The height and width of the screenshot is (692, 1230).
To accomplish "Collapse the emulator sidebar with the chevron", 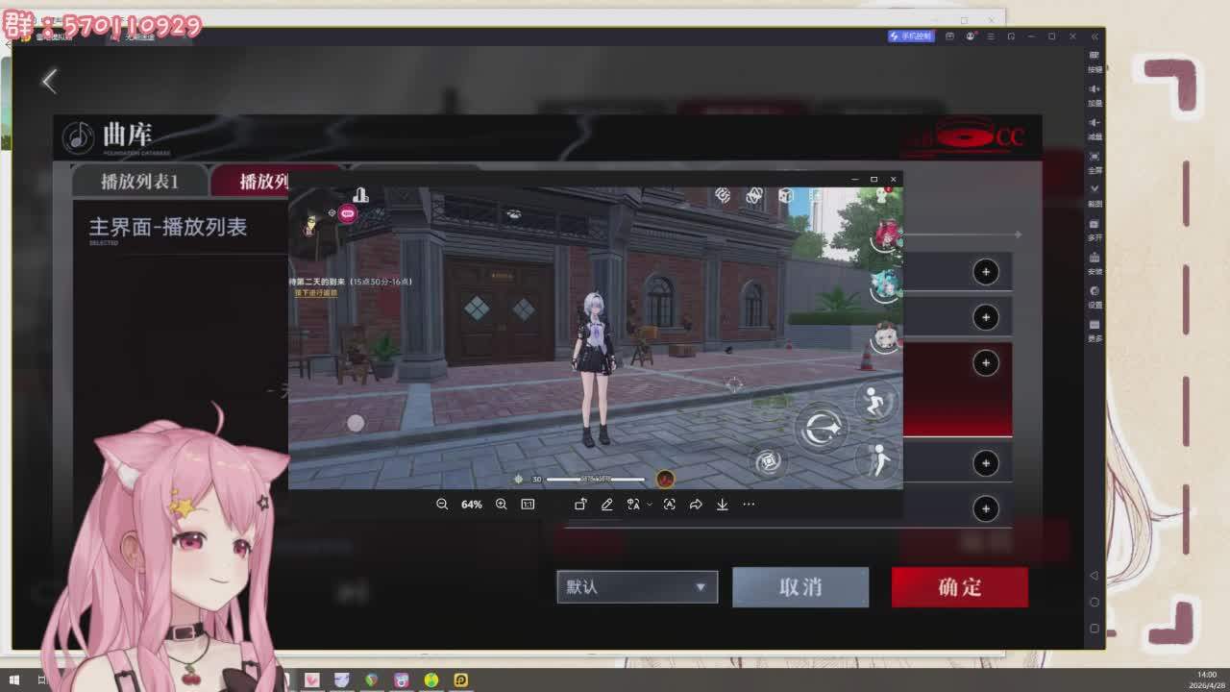I will pyautogui.click(x=1094, y=37).
